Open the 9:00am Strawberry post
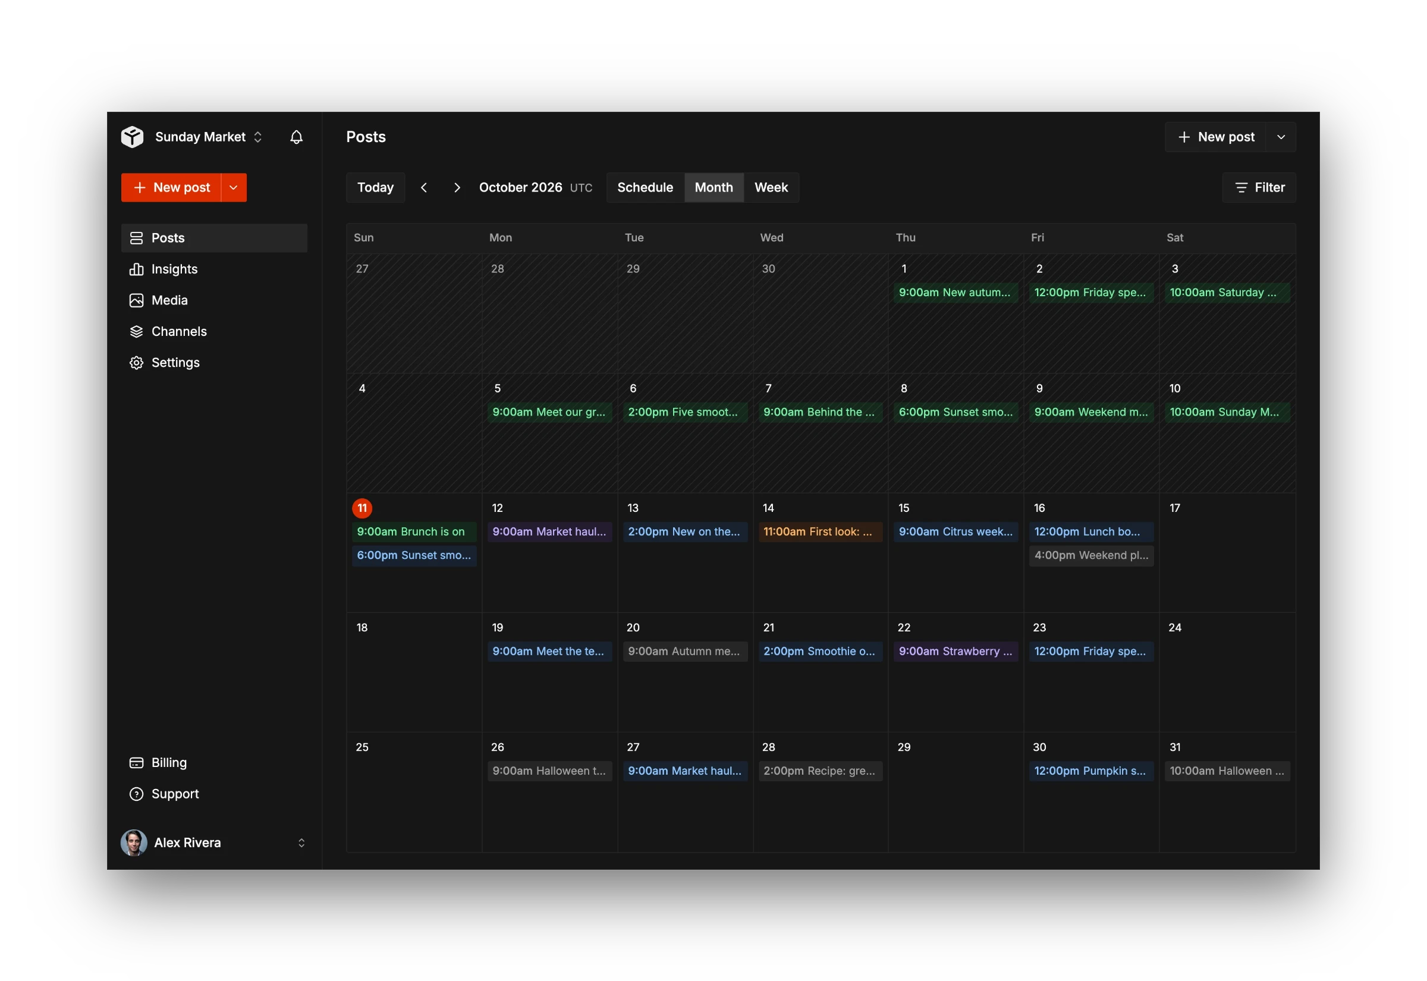 coord(955,651)
